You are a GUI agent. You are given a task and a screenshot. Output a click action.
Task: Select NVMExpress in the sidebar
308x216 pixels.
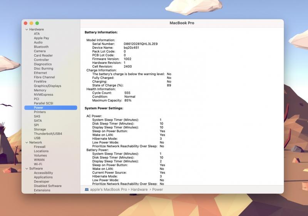(x=44, y=95)
